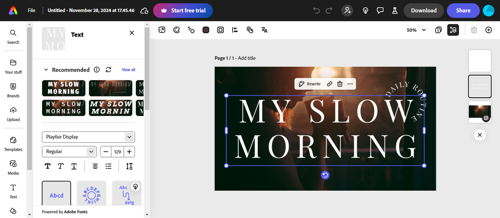Open the 50% zoom dropdown
This screenshot has height=218, width=500.
(x=416, y=30)
